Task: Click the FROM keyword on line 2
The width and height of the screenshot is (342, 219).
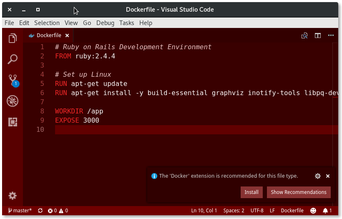Action: coord(63,56)
